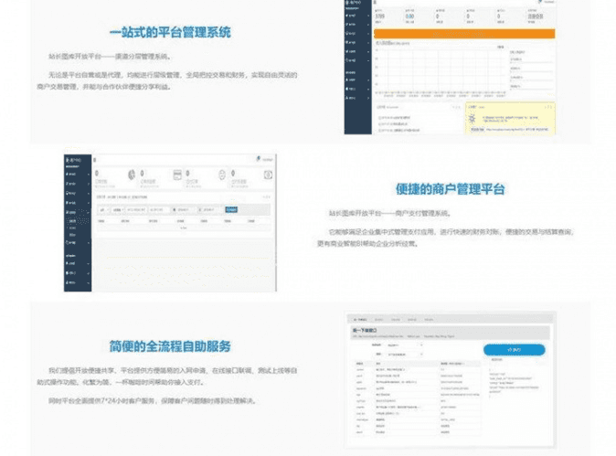
Task: Click user avatar icon in merchant platform header
Action: point(260,156)
